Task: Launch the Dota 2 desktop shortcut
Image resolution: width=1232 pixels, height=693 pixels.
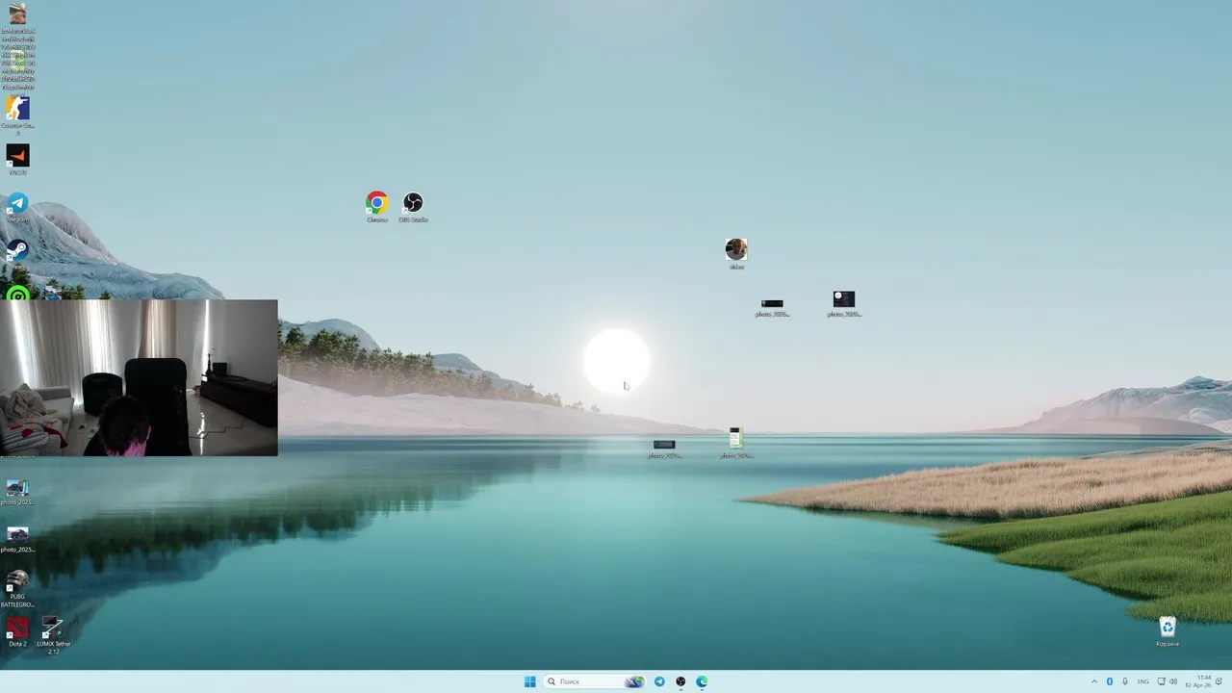Action: coord(17,631)
